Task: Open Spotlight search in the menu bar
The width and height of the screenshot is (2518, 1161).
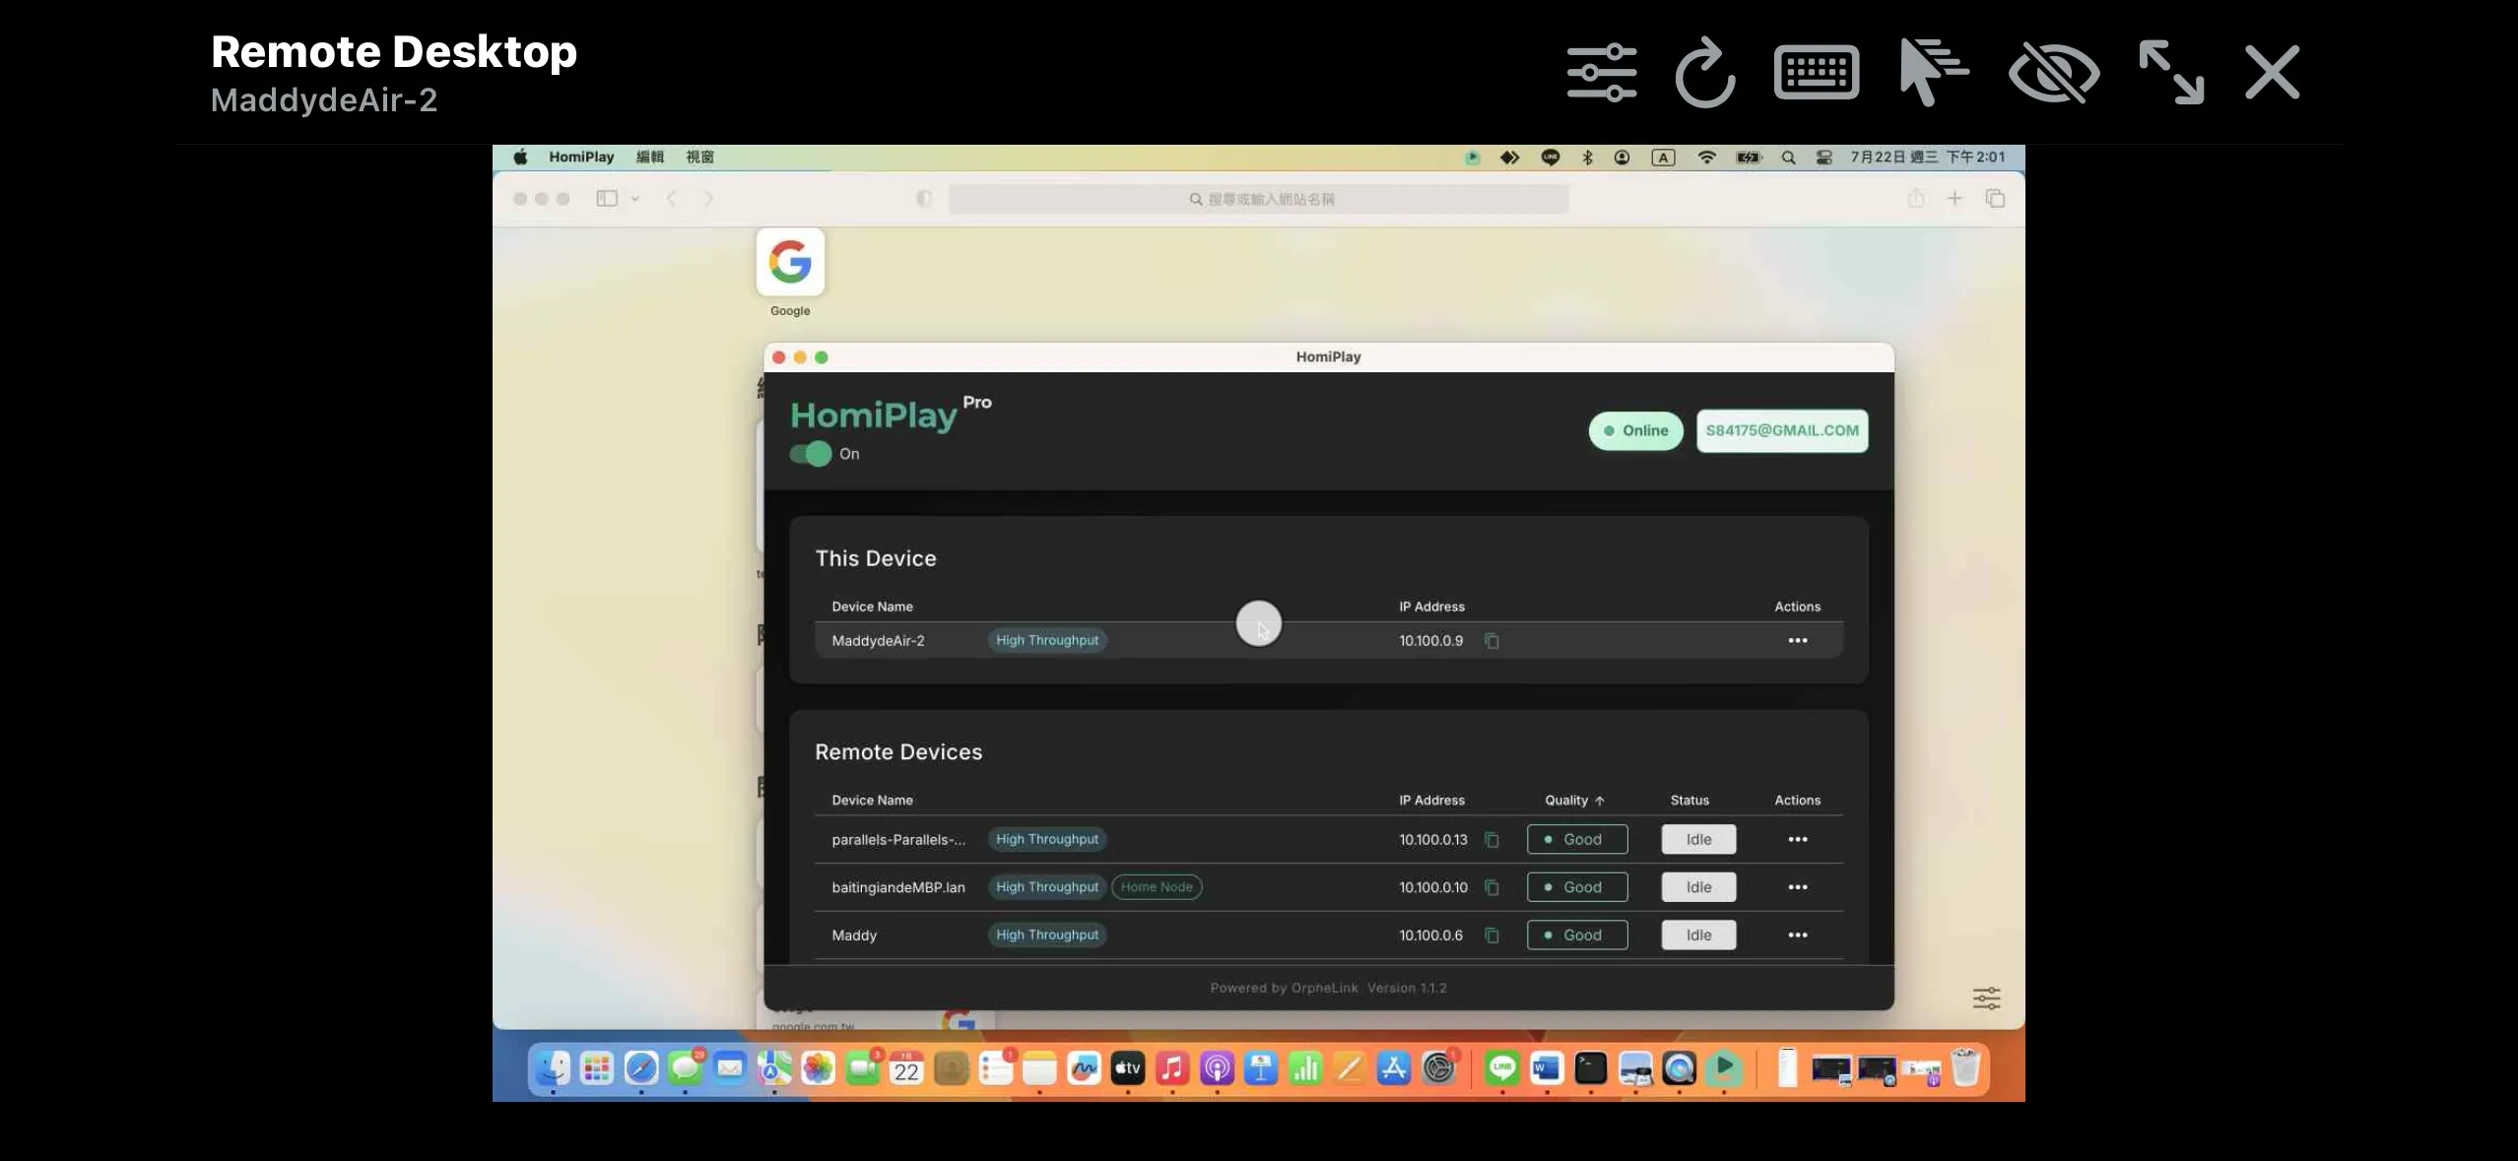Action: point(1789,158)
